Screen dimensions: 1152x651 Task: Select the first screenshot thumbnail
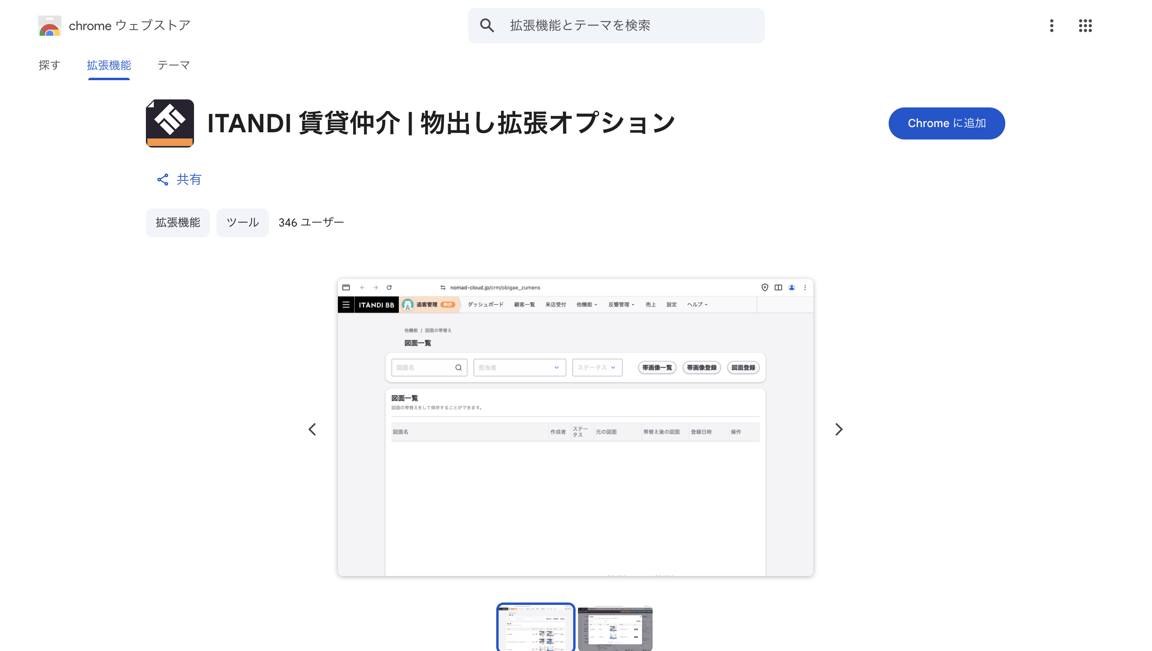click(x=535, y=627)
